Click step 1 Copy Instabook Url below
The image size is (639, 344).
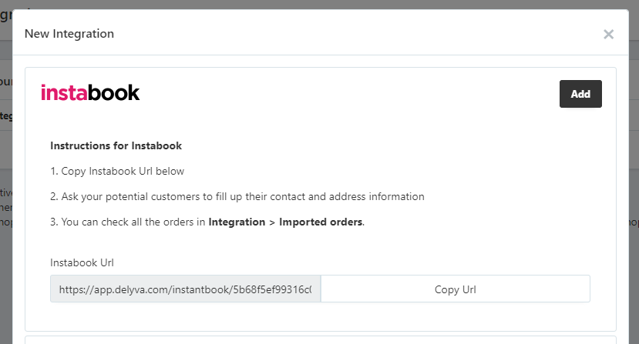[117, 172]
